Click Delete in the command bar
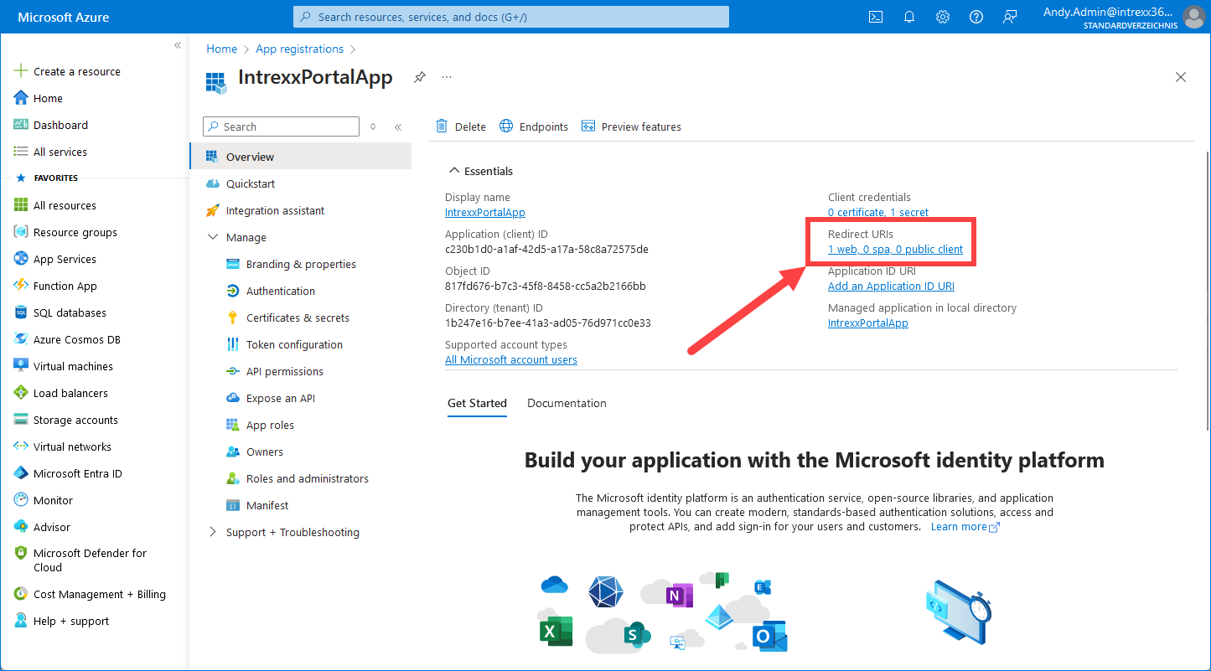Screen dimensions: 1211x671 [x=461, y=127]
